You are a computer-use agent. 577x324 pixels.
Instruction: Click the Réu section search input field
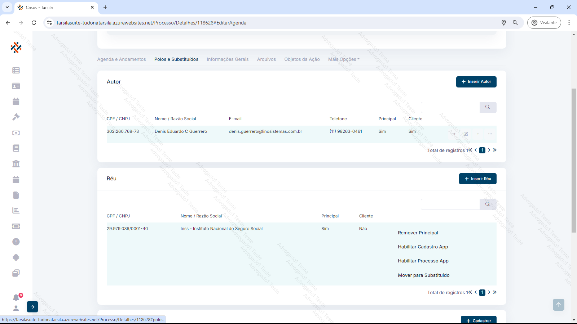(450, 204)
